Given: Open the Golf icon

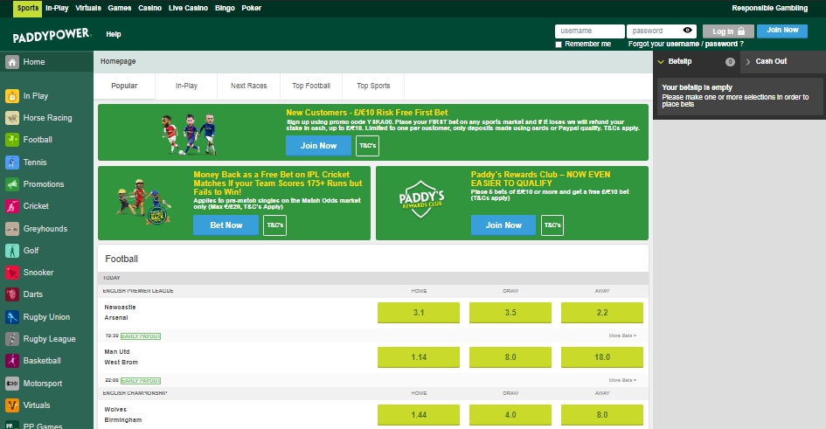Looking at the screenshot, I should [x=12, y=251].
